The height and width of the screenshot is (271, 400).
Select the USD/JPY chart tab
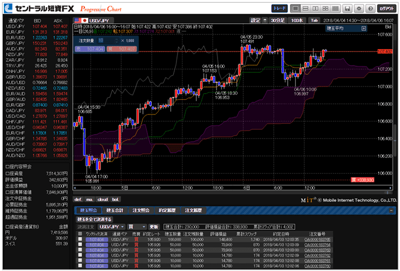(93, 21)
